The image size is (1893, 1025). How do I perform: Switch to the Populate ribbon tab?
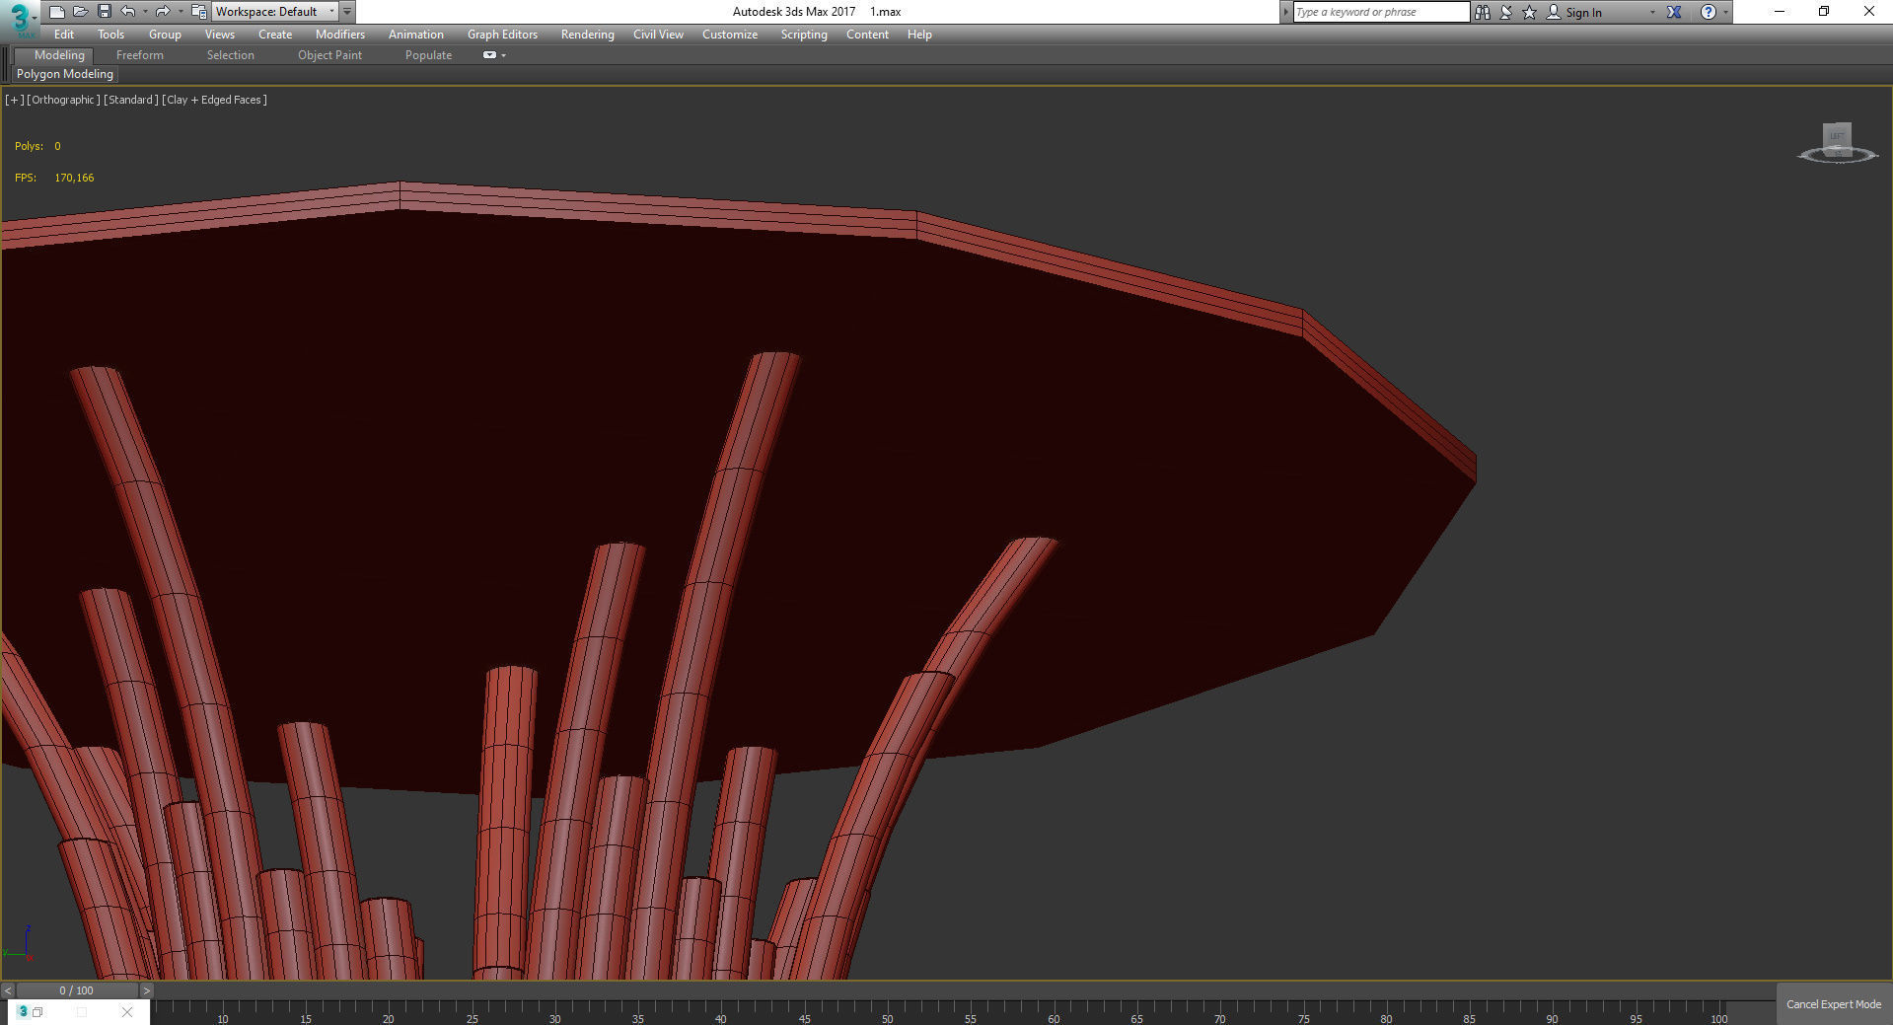point(428,55)
